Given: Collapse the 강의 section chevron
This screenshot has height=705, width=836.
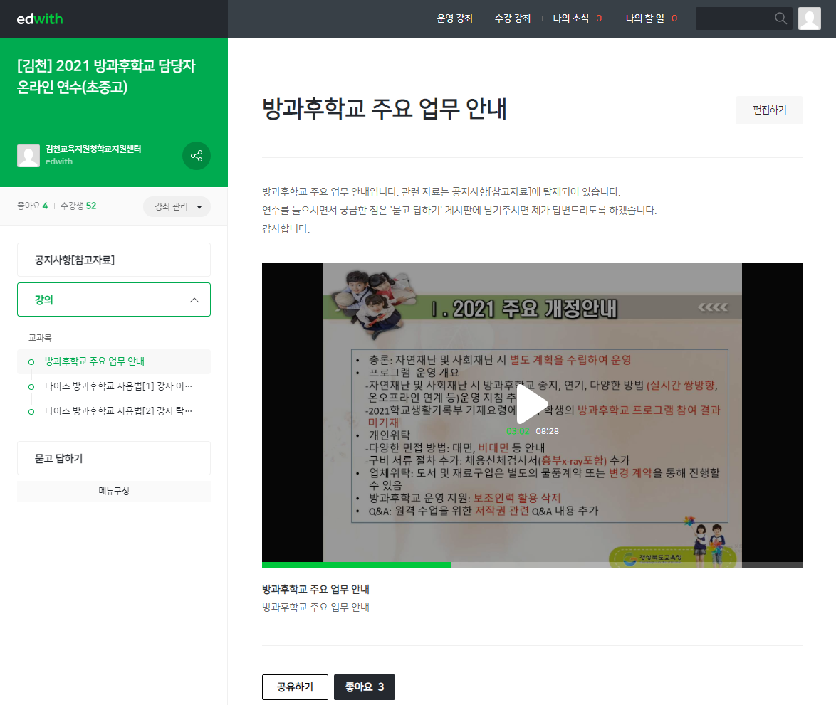Looking at the screenshot, I should (194, 300).
